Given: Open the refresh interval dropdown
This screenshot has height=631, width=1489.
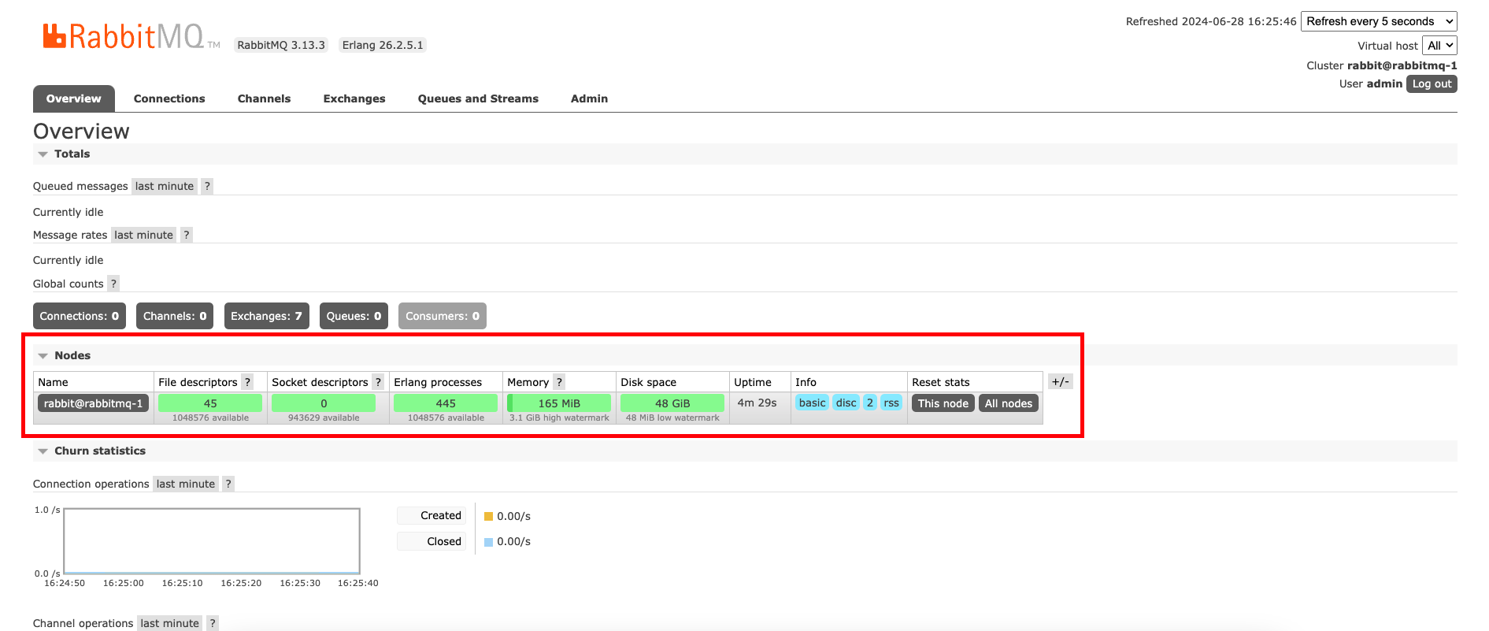Looking at the screenshot, I should coord(1379,21).
